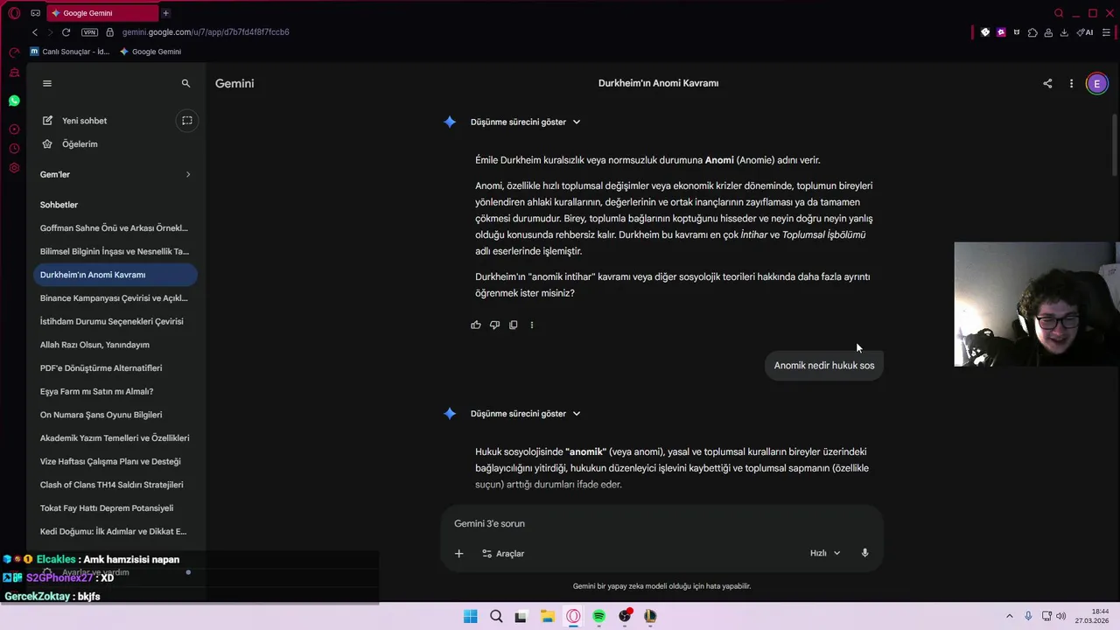This screenshot has height=630, width=1120.
Task: Open the Gemini hamburger menu
Action: [x=47, y=83]
